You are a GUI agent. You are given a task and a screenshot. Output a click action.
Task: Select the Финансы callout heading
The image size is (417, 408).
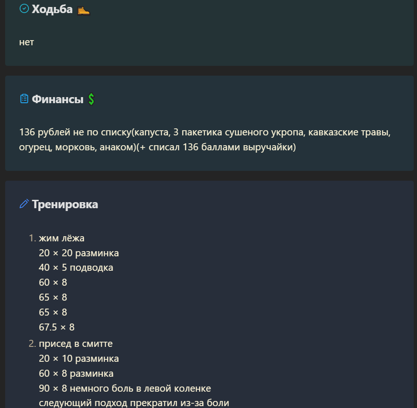click(58, 99)
